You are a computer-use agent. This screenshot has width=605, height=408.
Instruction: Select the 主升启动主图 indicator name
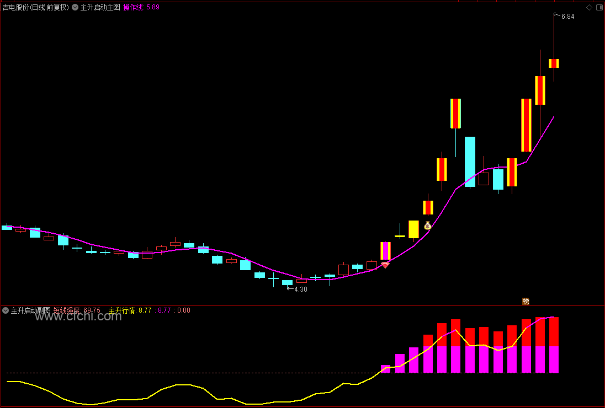coord(100,7)
